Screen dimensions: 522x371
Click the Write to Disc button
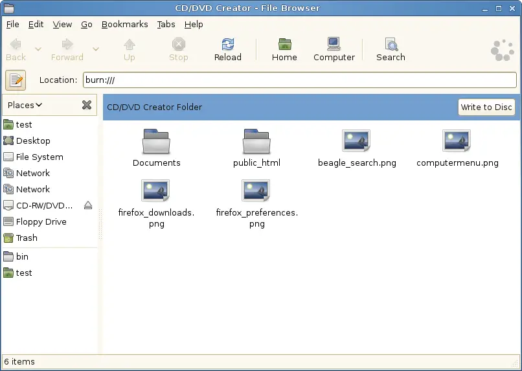click(486, 107)
